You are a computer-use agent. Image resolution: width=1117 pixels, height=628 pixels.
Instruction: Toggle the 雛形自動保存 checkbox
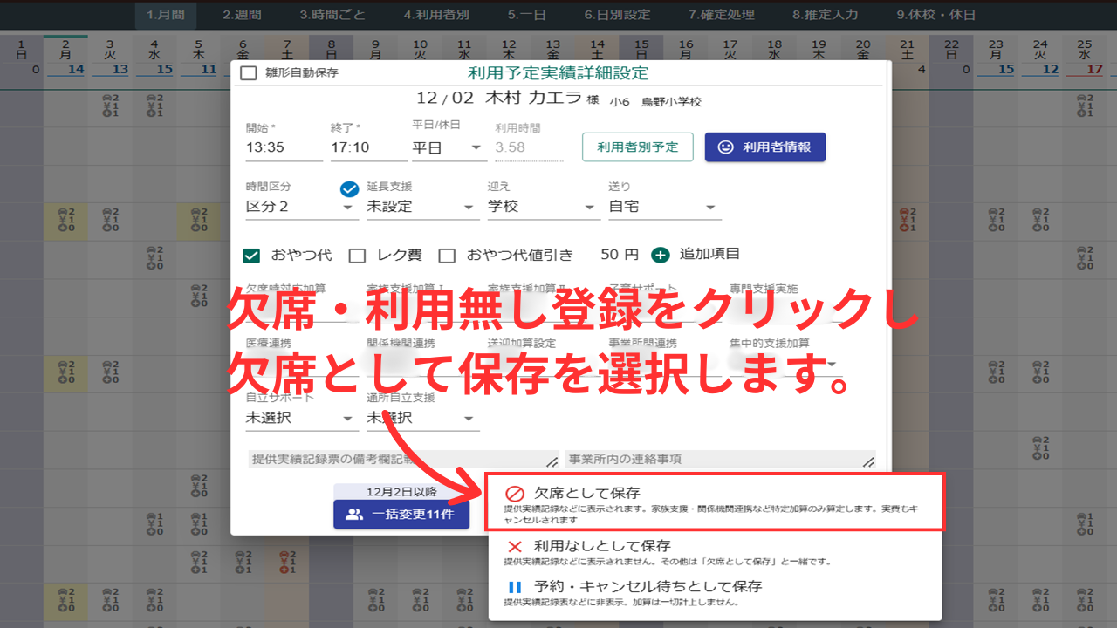click(248, 73)
